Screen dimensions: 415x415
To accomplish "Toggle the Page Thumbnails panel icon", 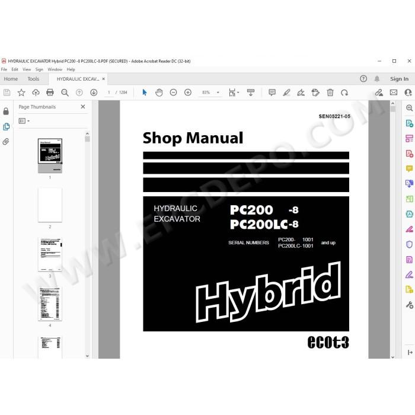I will pyautogui.click(x=6, y=127).
